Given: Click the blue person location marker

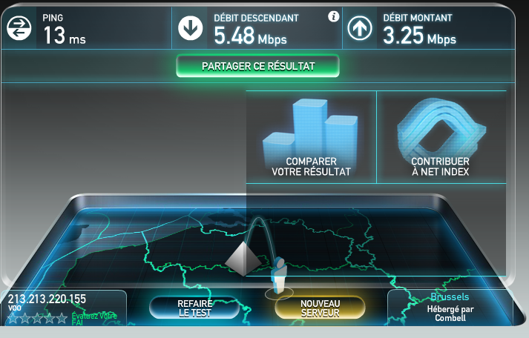Looking at the screenshot, I should (x=280, y=275).
